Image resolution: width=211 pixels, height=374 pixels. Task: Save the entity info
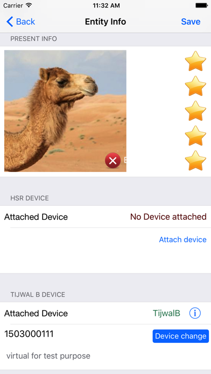[191, 21]
